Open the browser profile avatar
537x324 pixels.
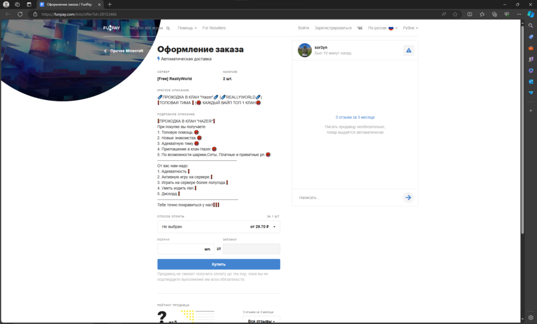coord(6,4)
